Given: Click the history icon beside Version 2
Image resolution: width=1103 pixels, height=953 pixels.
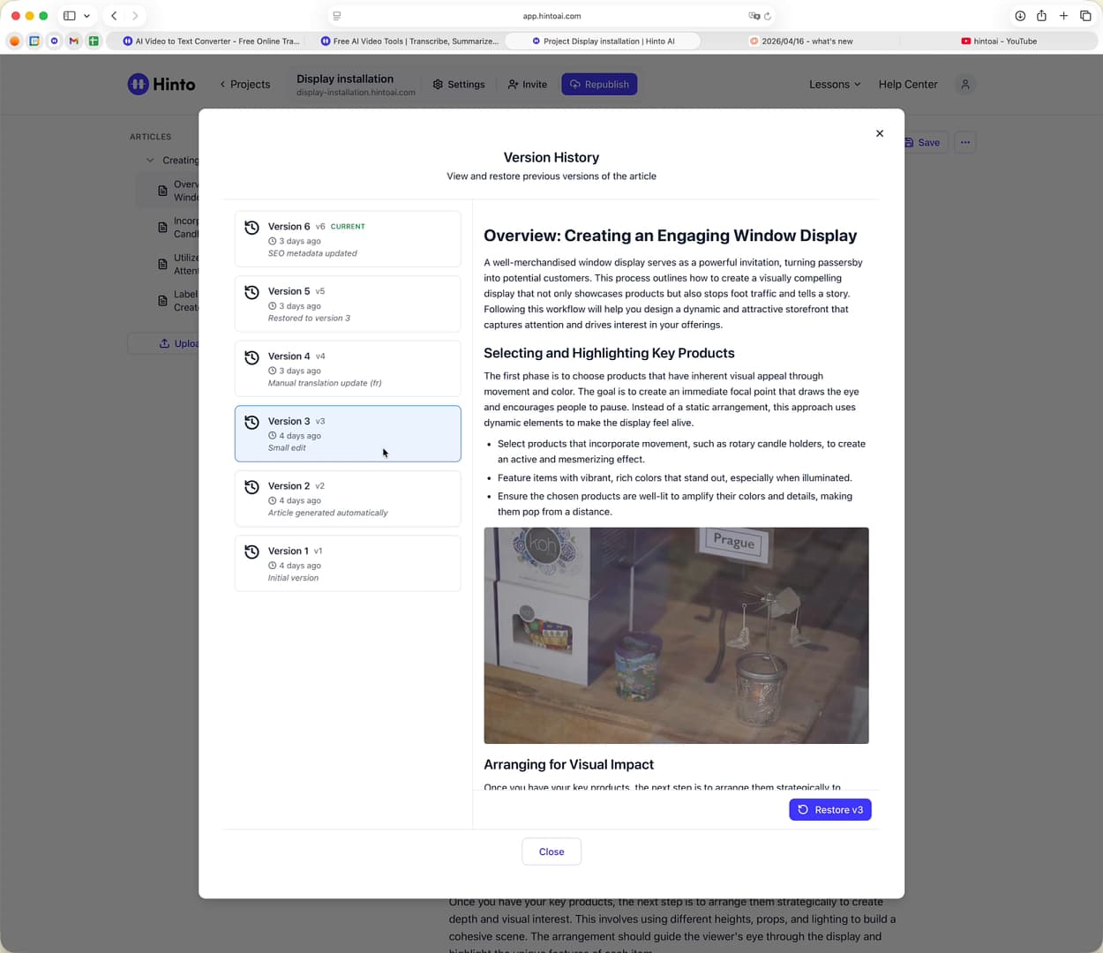Looking at the screenshot, I should (251, 487).
